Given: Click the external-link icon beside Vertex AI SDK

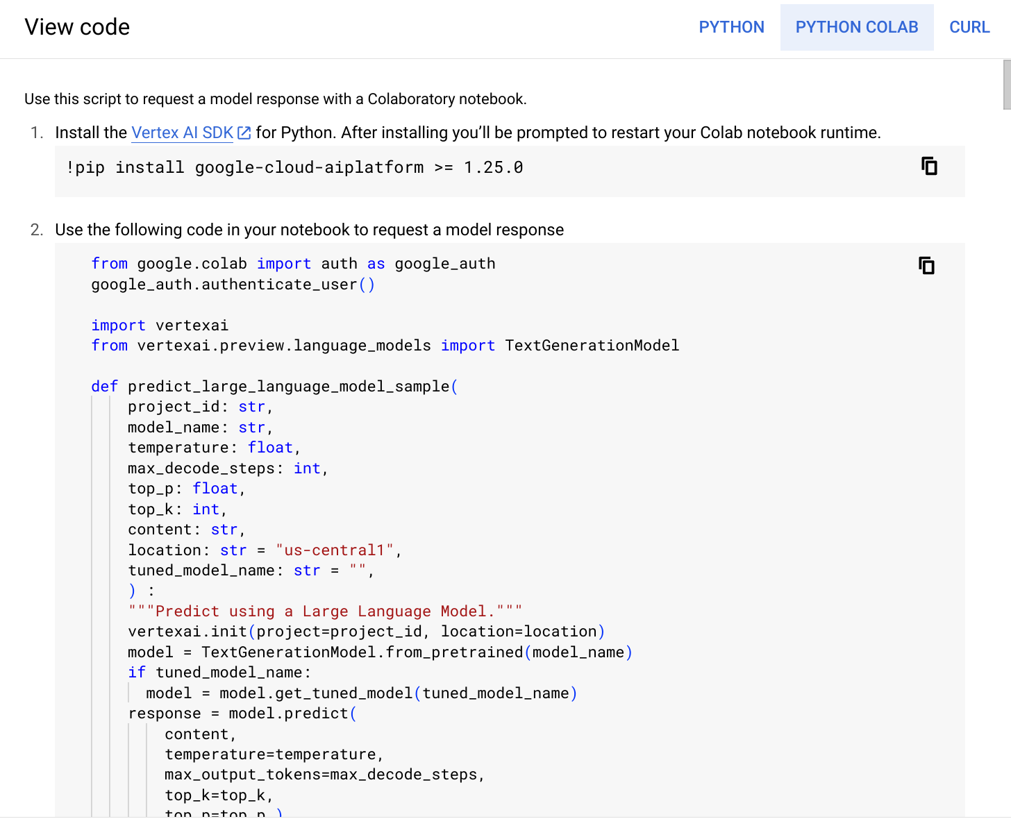Looking at the screenshot, I should [244, 133].
